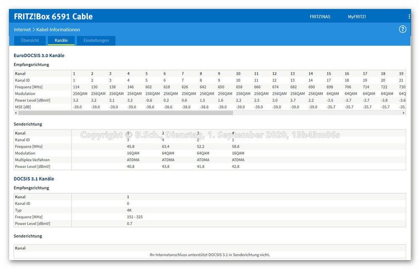Click upstream frequency 63.4
This screenshot has width=420, height=269.
click(x=165, y=147)
